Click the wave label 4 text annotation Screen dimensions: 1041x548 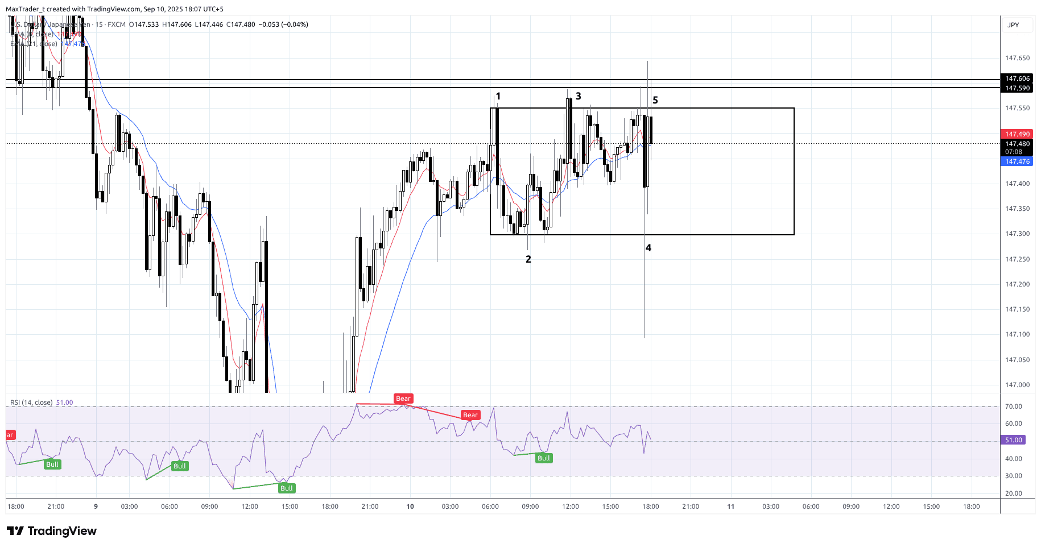tap(648, 248)
